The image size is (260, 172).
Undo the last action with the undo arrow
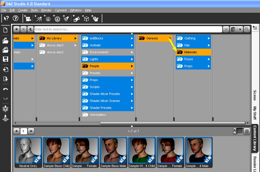(6, 89)
